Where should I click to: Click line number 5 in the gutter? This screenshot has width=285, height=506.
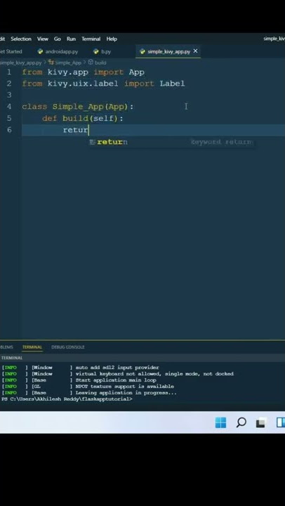pyautogui.click(x=9, y=118)
